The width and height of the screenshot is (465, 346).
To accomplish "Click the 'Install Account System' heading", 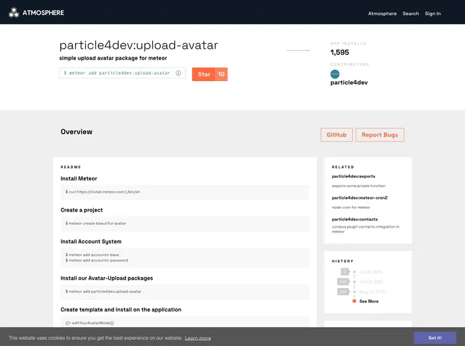I will 91,242.
